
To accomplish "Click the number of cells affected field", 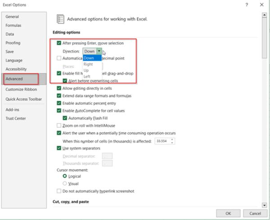I will pos(161,141).
